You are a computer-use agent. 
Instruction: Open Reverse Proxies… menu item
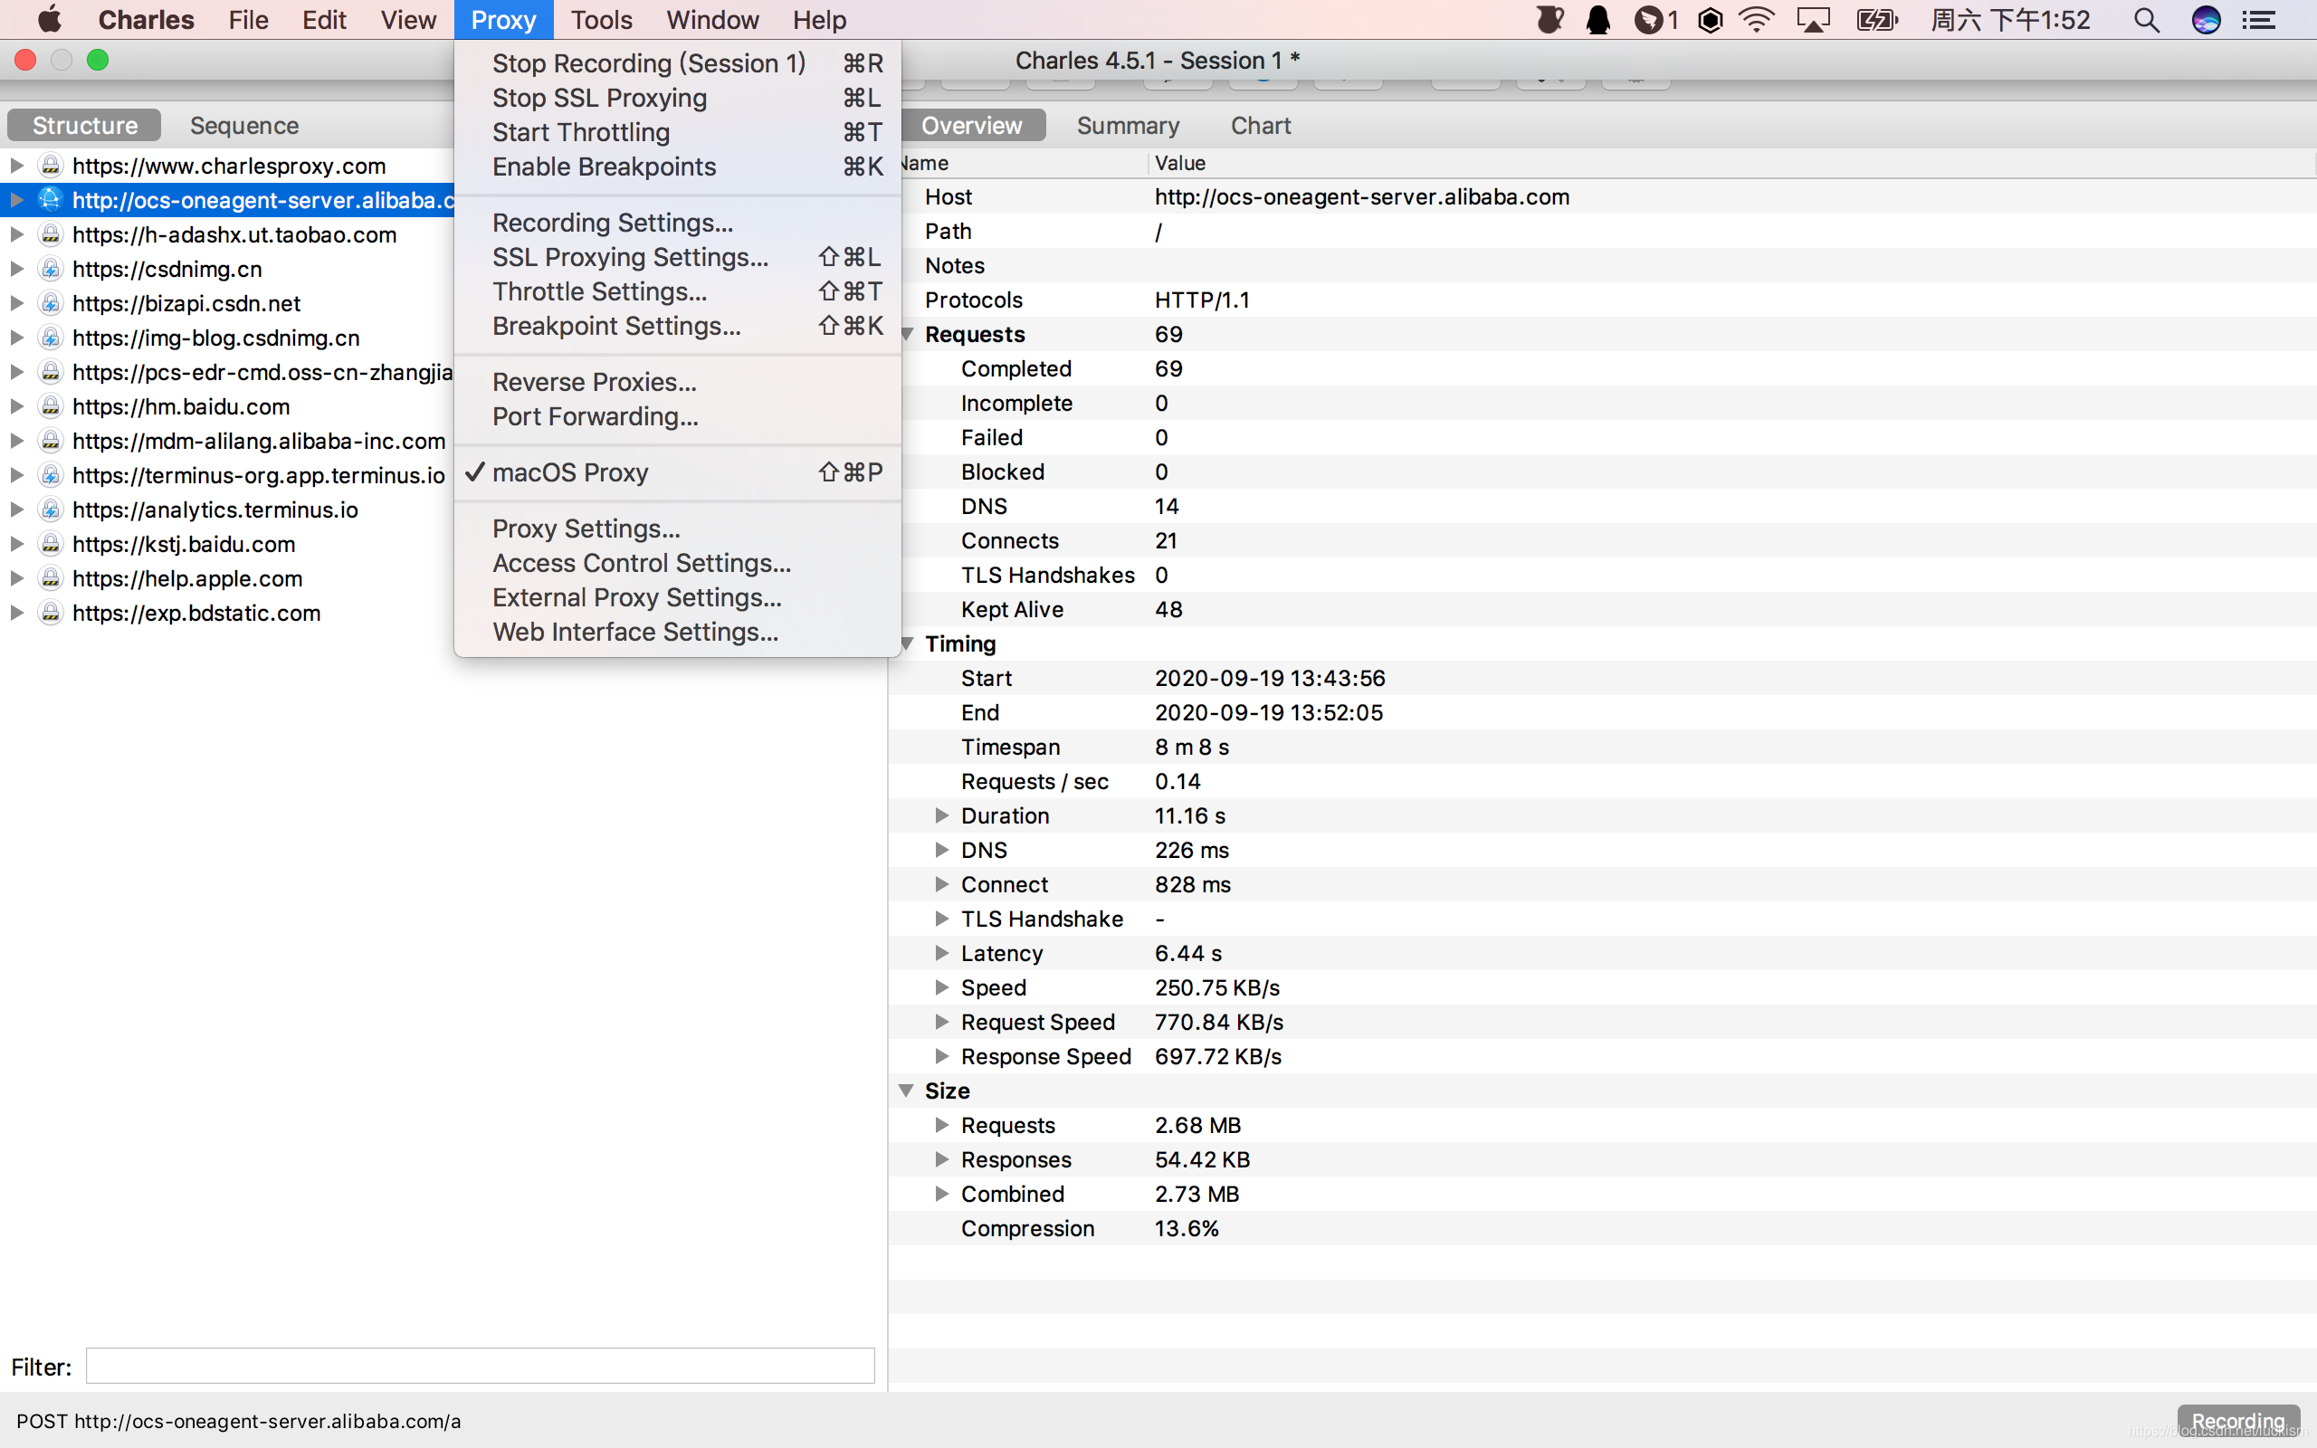(x=678, y=382)
